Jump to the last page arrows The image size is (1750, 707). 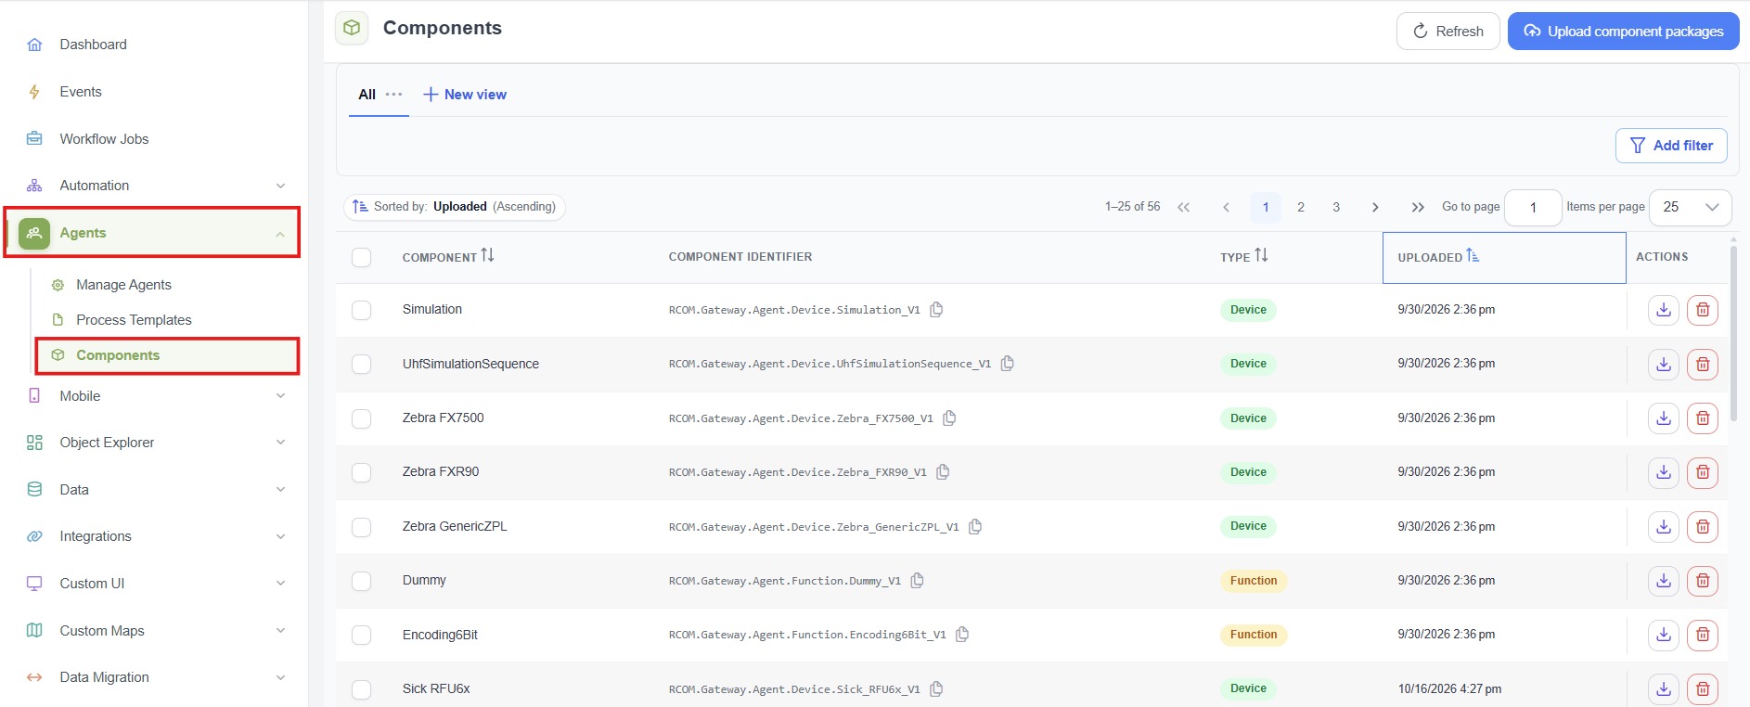tap(1417, 207)
